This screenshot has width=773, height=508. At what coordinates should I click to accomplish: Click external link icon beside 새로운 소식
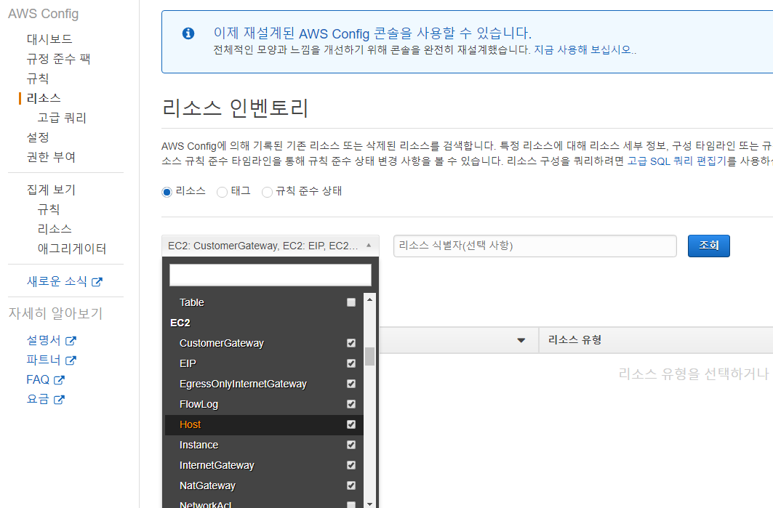click(x=97, y=282)
